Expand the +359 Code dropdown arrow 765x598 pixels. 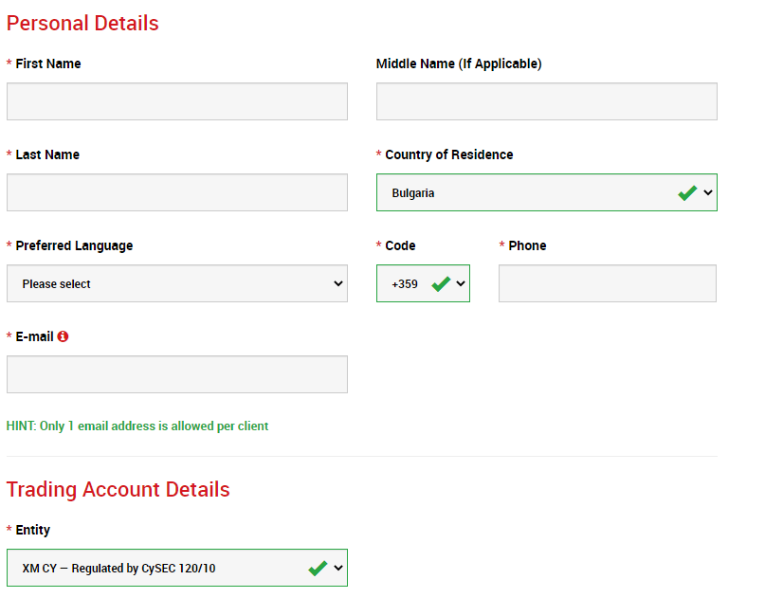click(x=461, y=283)
